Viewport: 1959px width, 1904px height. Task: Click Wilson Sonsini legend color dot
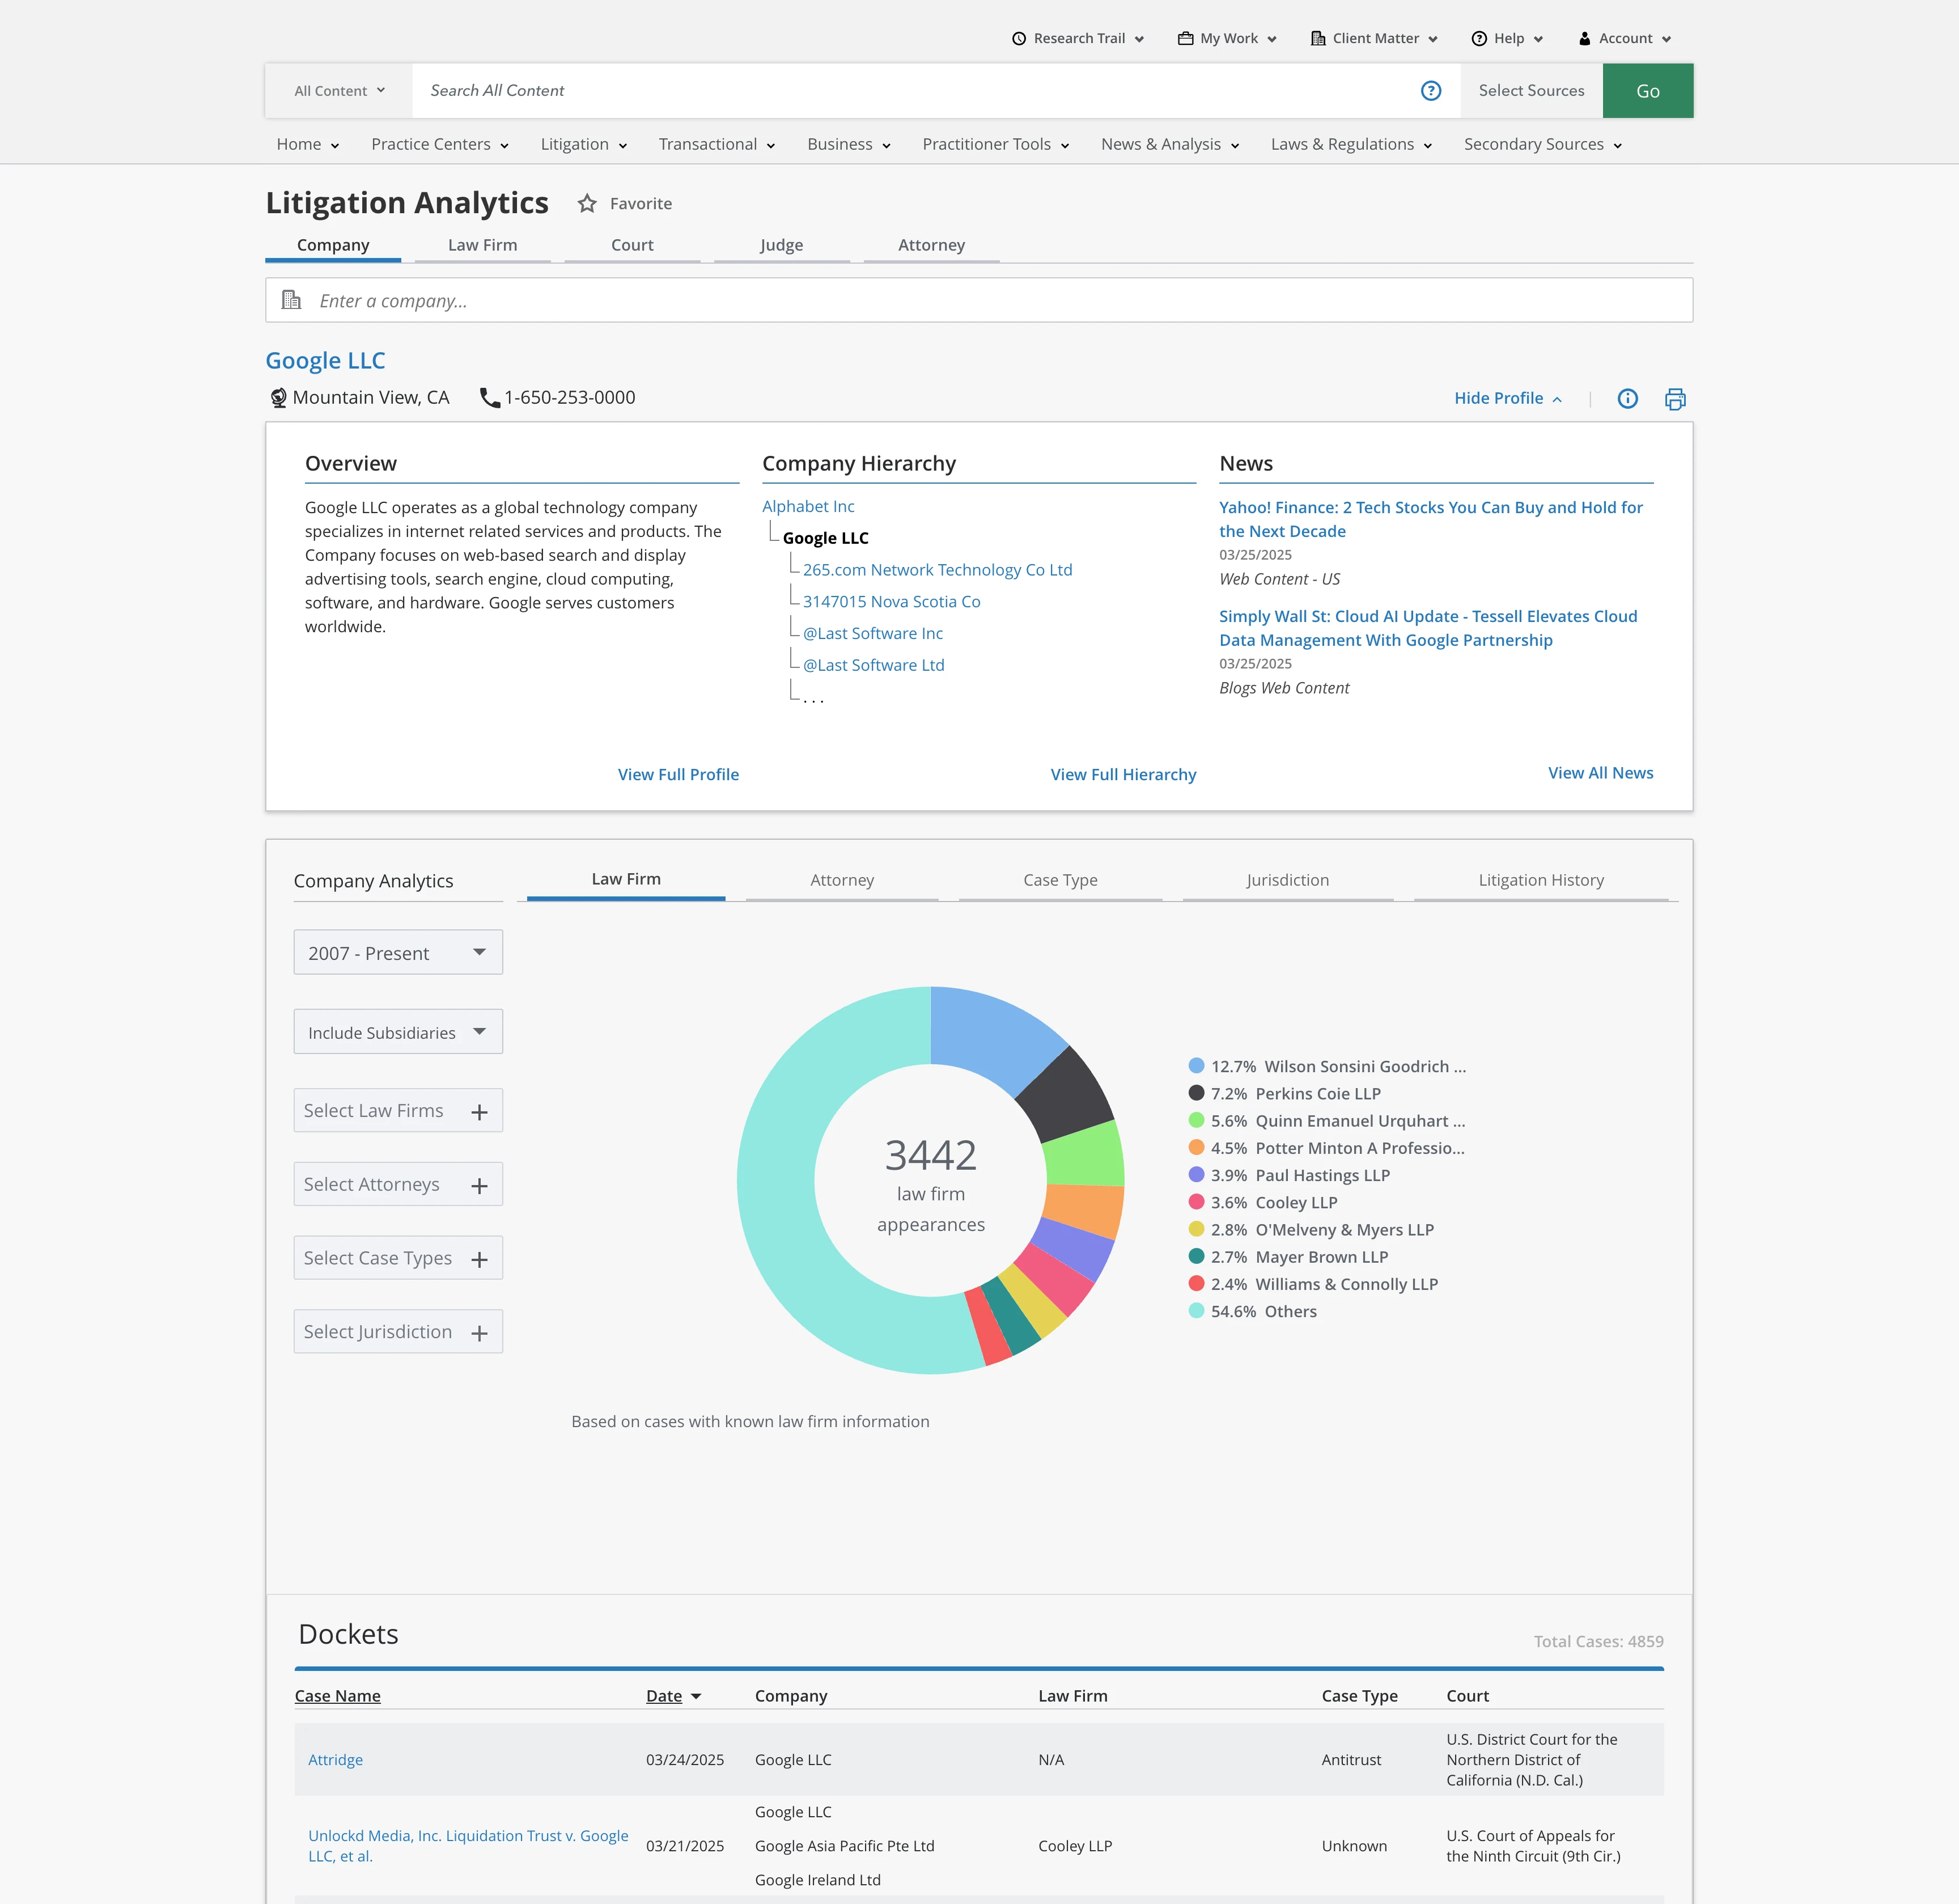tap(1197, 1066)
